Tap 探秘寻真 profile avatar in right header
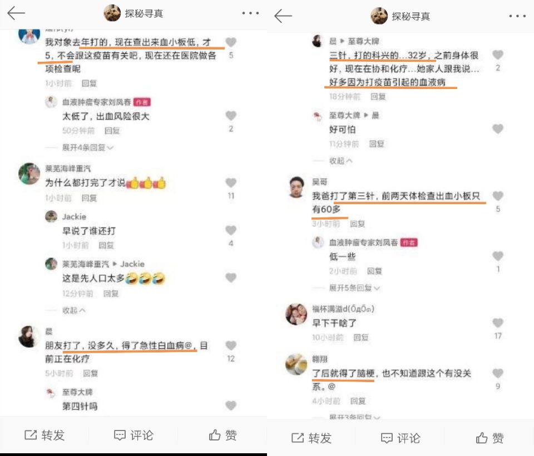534x456 pixels. pyautogui.click(x=379, y=16)
